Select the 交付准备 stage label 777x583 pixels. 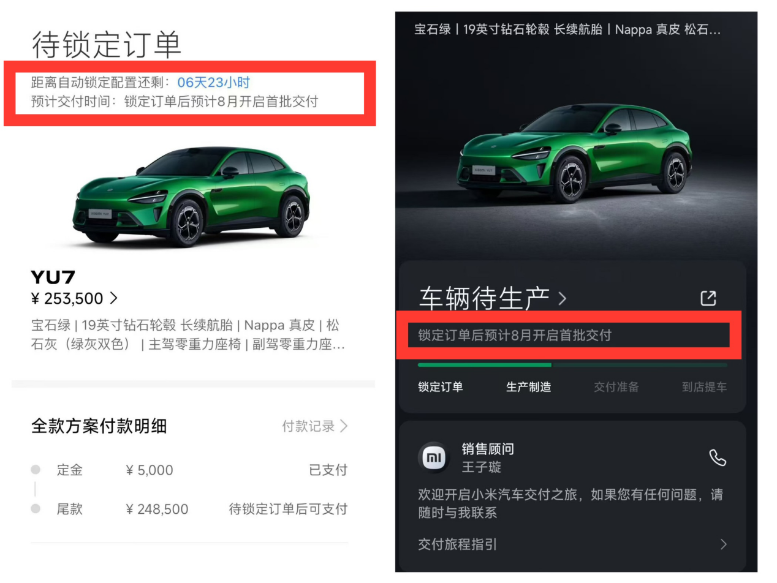pyautogui.click(x=616, y=387)
